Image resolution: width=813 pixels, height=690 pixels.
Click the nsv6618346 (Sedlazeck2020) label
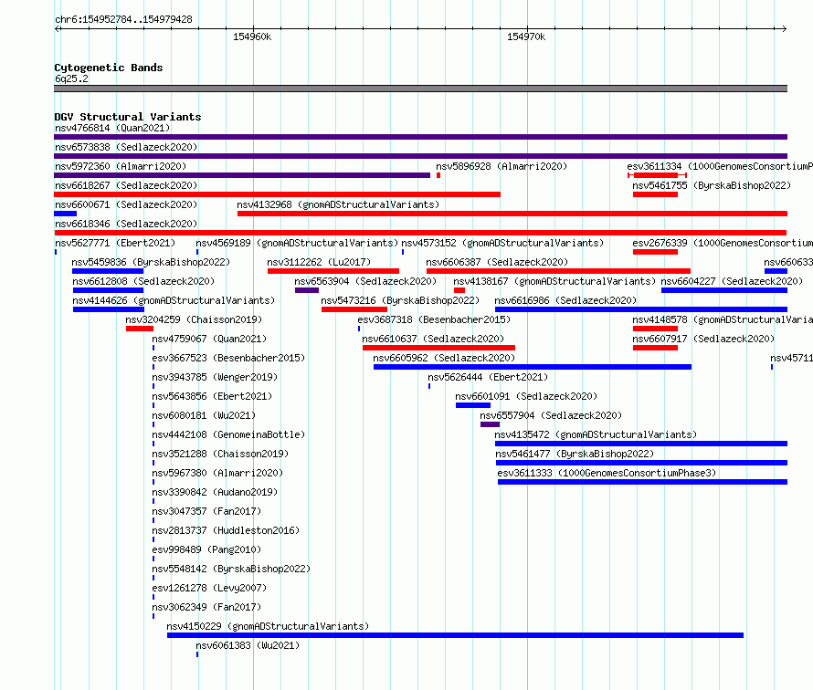click(126, 224)
